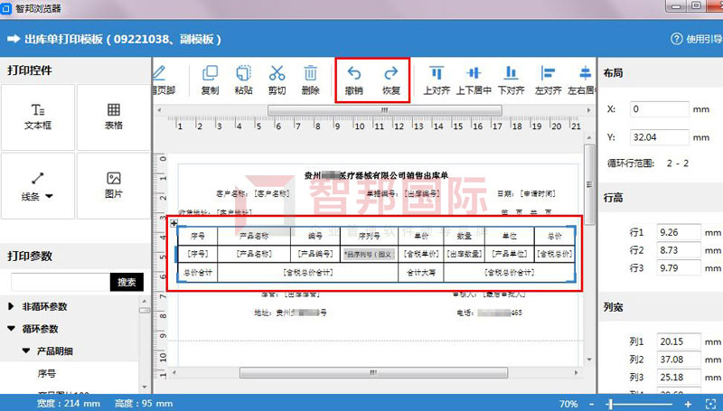Insert a 文本框 text box control
This screenshot has width=723, height=411.
[38, 117]
